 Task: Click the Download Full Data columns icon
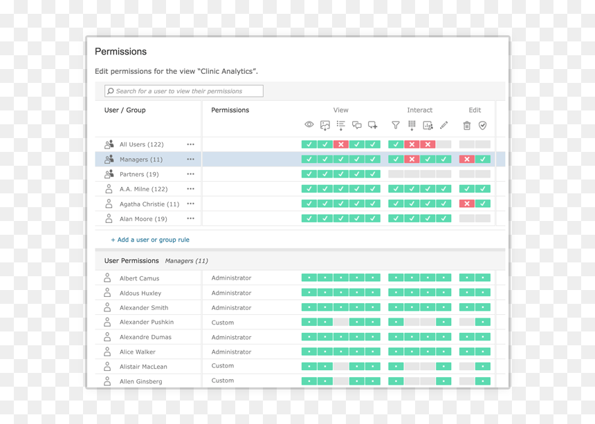tap(412, 126)
